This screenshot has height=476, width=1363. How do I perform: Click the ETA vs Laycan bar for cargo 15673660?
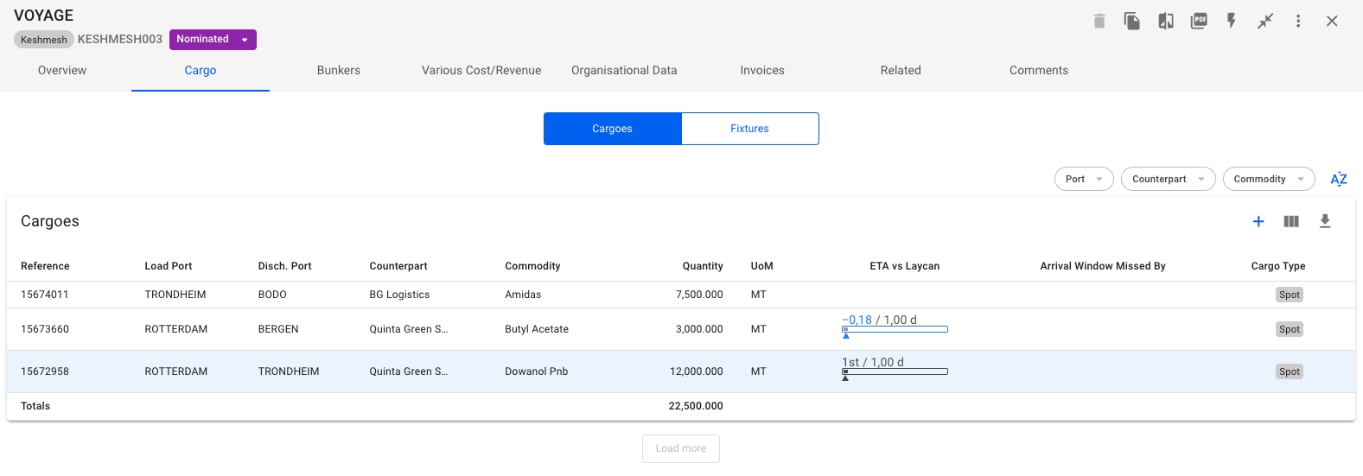coord(895,329)
